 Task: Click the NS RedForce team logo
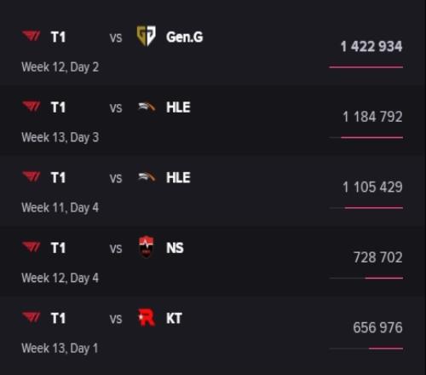point(147,247)
